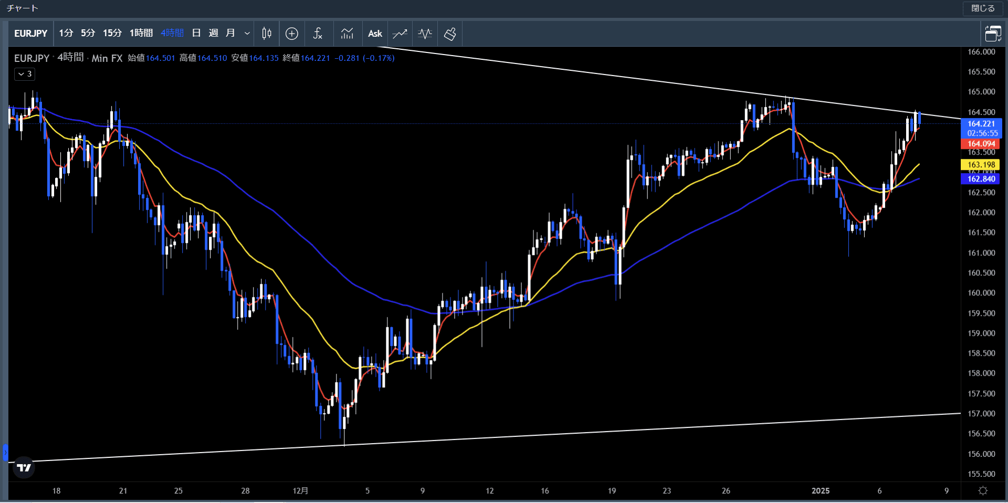
Task: Toggle the Ask price button
Action: (375, 34)
